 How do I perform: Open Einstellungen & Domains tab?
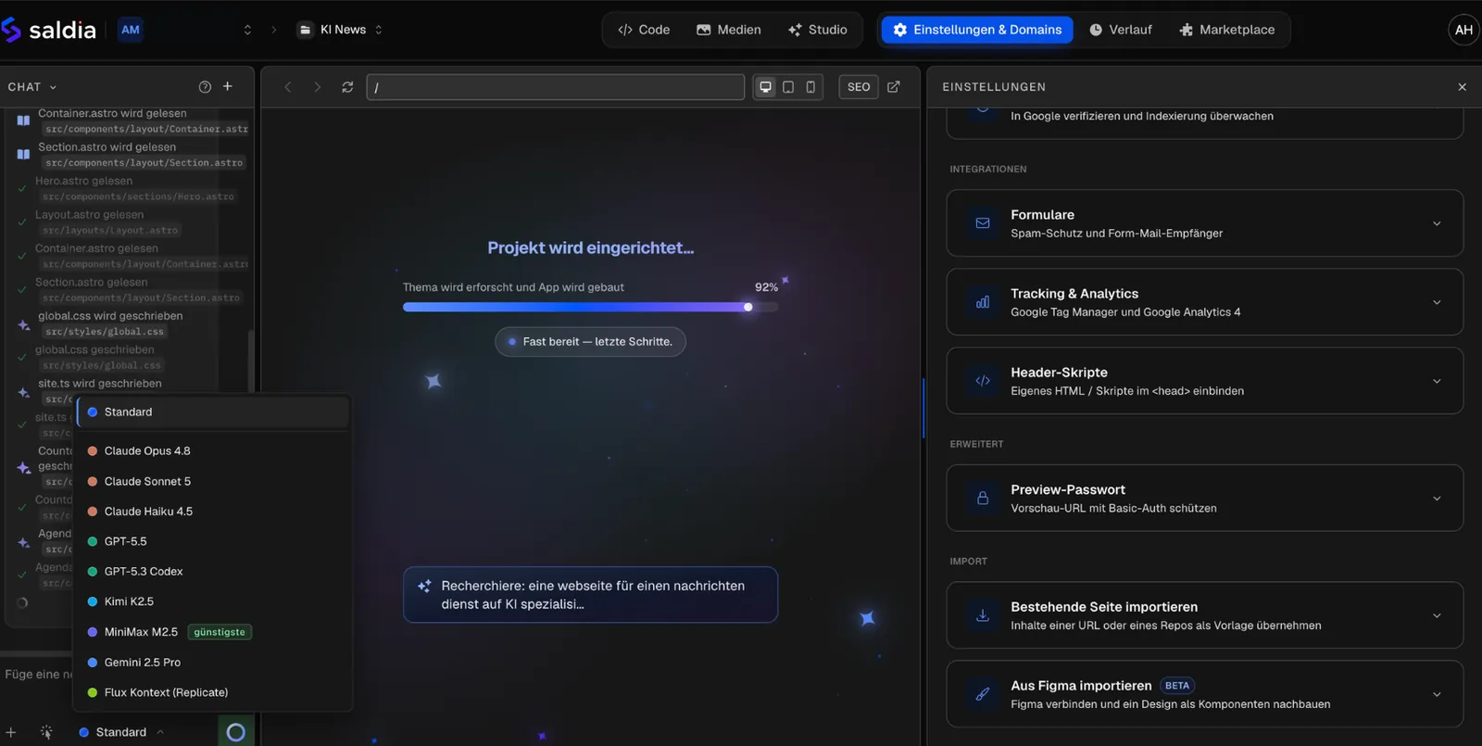(977, 30)
